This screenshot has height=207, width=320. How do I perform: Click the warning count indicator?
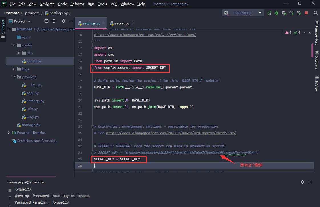[x=288, y=33]
